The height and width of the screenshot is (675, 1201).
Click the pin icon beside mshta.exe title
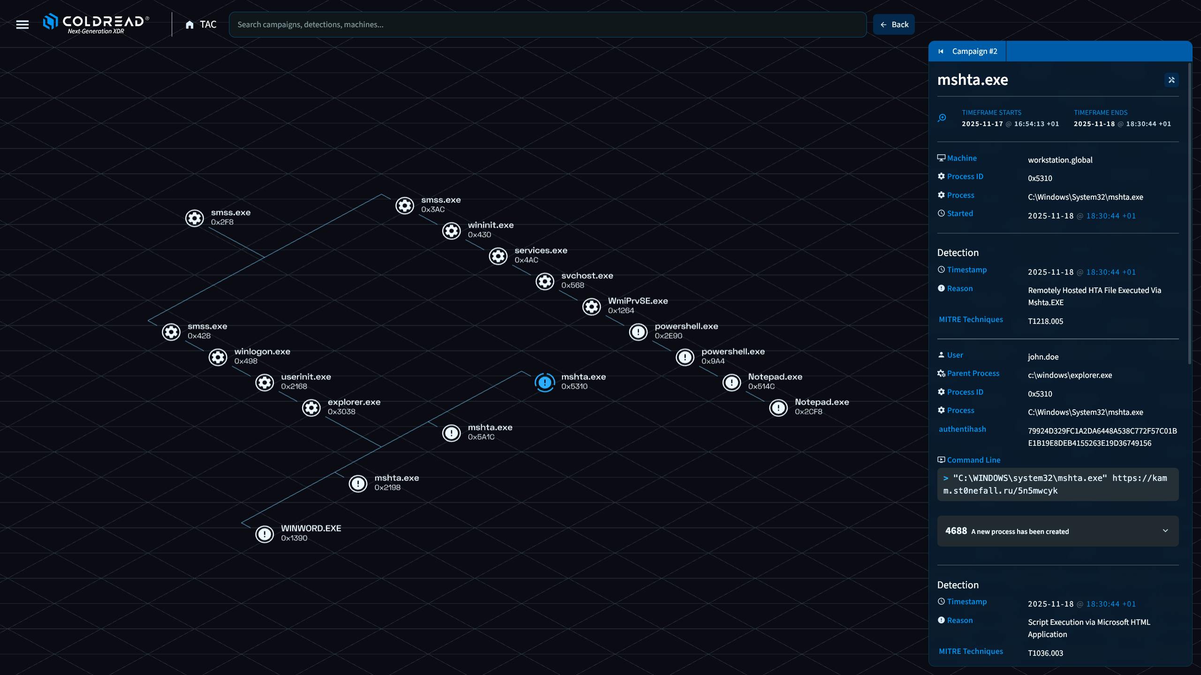(1171, 80)
